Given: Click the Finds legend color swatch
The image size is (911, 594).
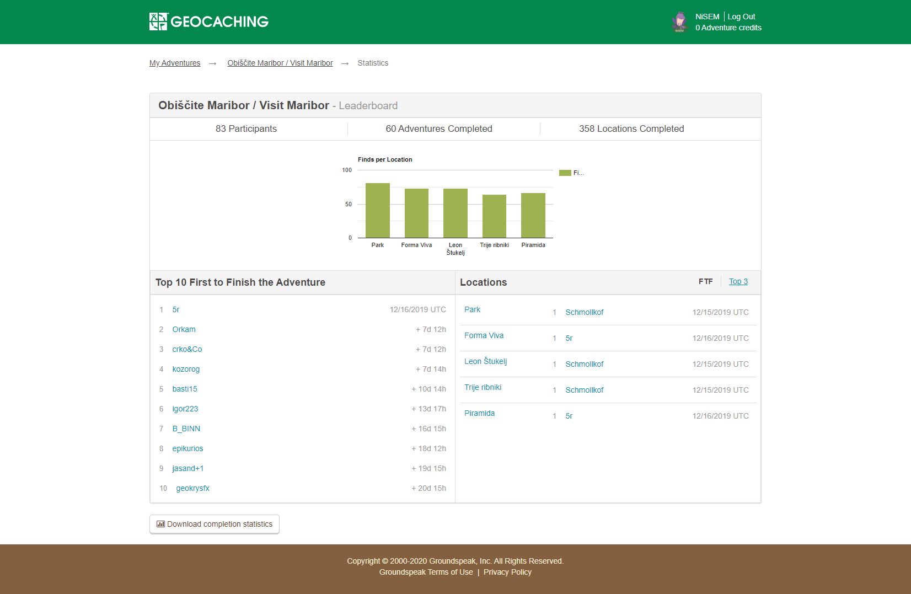Looking at the screenshot, I should [565, 173].
